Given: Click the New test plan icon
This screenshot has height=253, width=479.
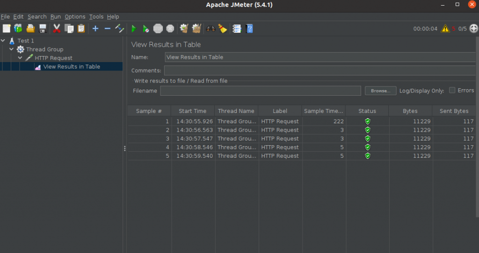Looking at the screenshot, I should pos(7,28).
